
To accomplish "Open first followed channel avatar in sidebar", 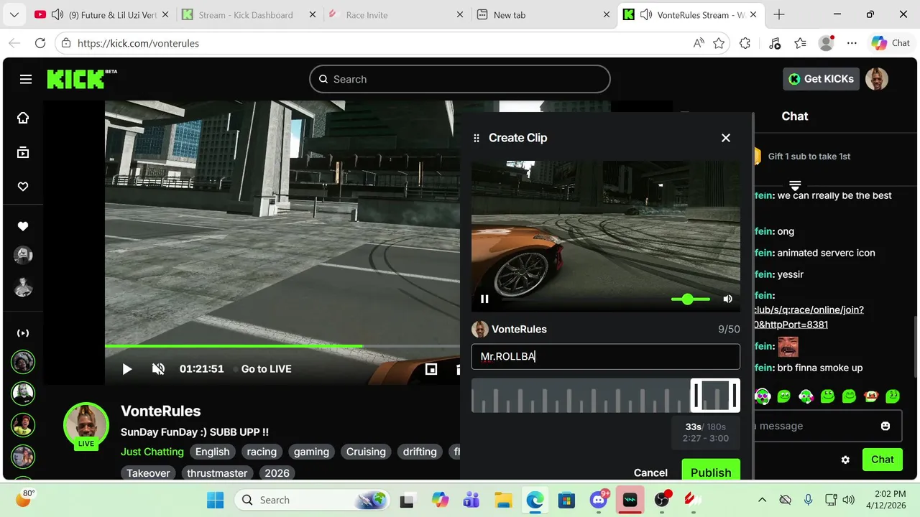I will coord(23,255).
